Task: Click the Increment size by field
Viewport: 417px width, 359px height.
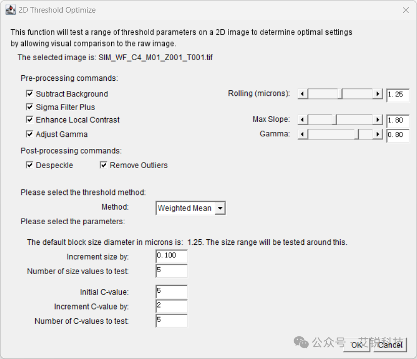Action: pos(171,257)
